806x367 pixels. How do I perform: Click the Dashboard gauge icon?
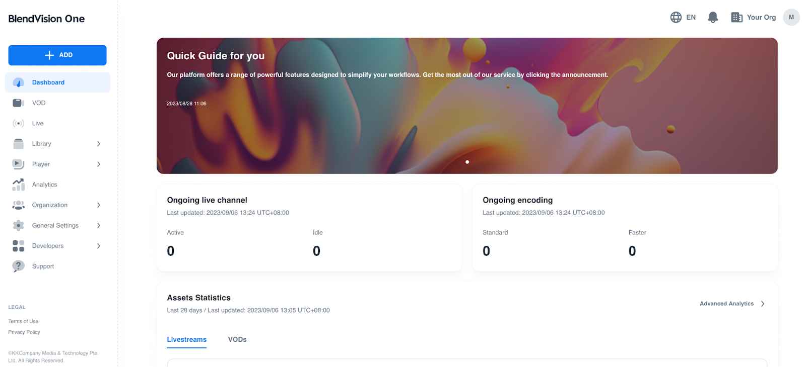click(19, 82)
